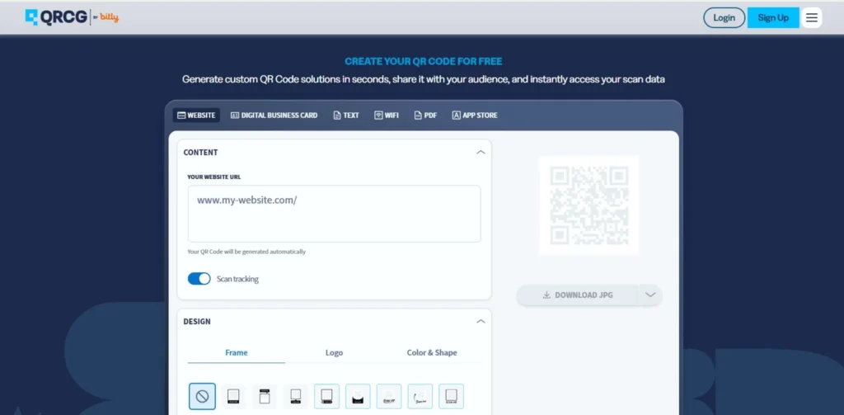The width and height of the screenshot is (844, 415).
Task: Click the QR code preview image
Action: [x=588, y=205]
